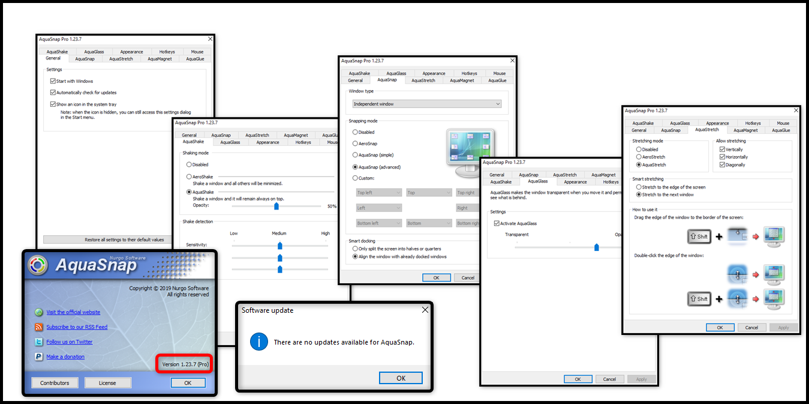Open the Bottom custom snapping dropdown
The width and height of the screenshot is (809, 404).
coord(428,223)
